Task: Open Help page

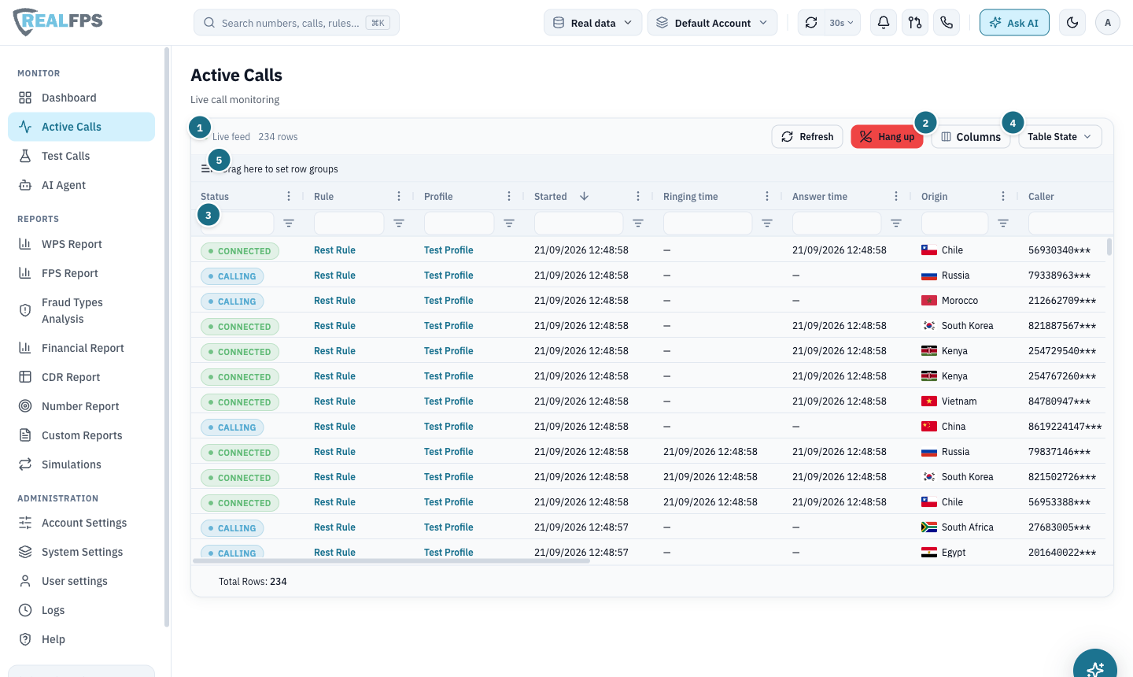Action: pos(81,639)
